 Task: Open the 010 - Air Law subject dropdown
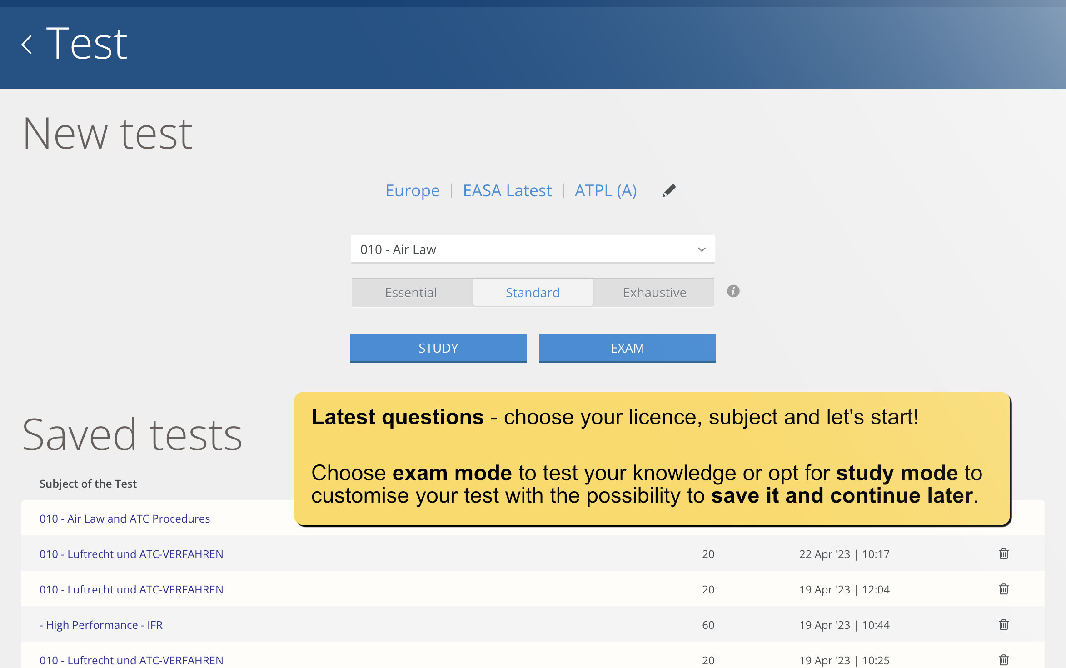[533, 249]
